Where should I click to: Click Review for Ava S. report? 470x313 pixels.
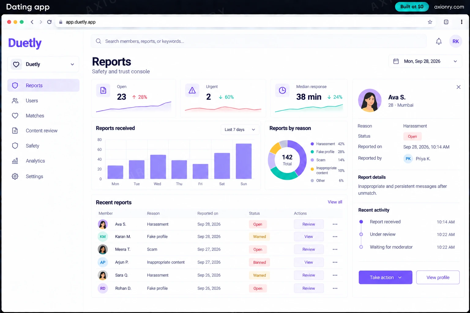click(x=309, y=224)
